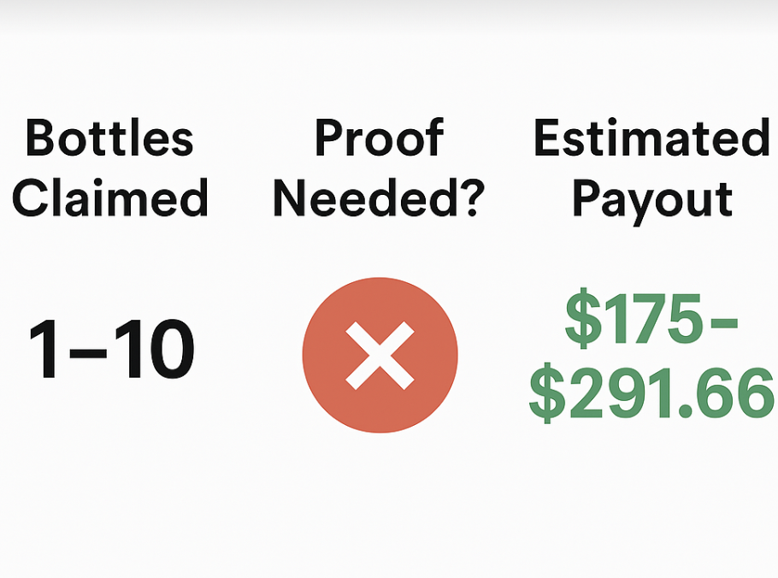This screenshot has height=578, width=778.
Task: Click the question mark after "Needed"
Action: 469,198
